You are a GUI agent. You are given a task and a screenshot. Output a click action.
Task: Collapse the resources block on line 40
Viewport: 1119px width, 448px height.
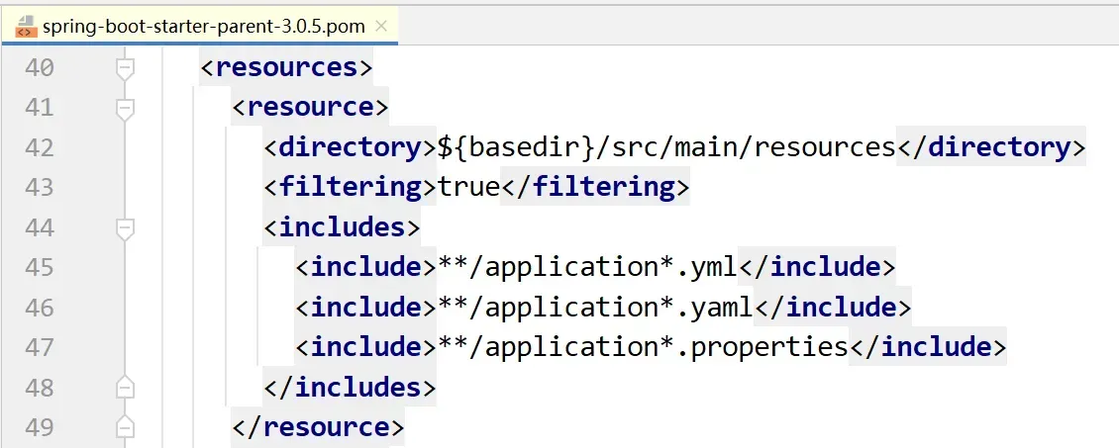pyautogui.click(x=125, y=68)
